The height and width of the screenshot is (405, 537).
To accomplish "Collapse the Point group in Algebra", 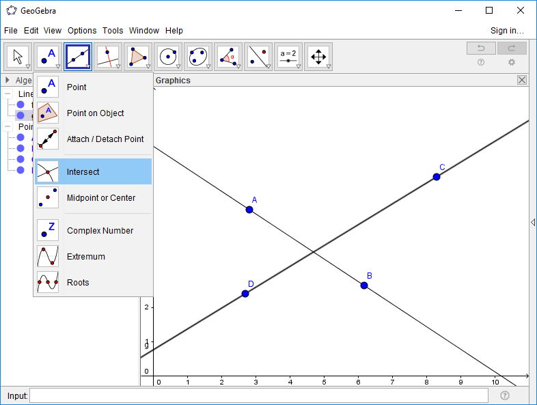I will pos(8,126).
